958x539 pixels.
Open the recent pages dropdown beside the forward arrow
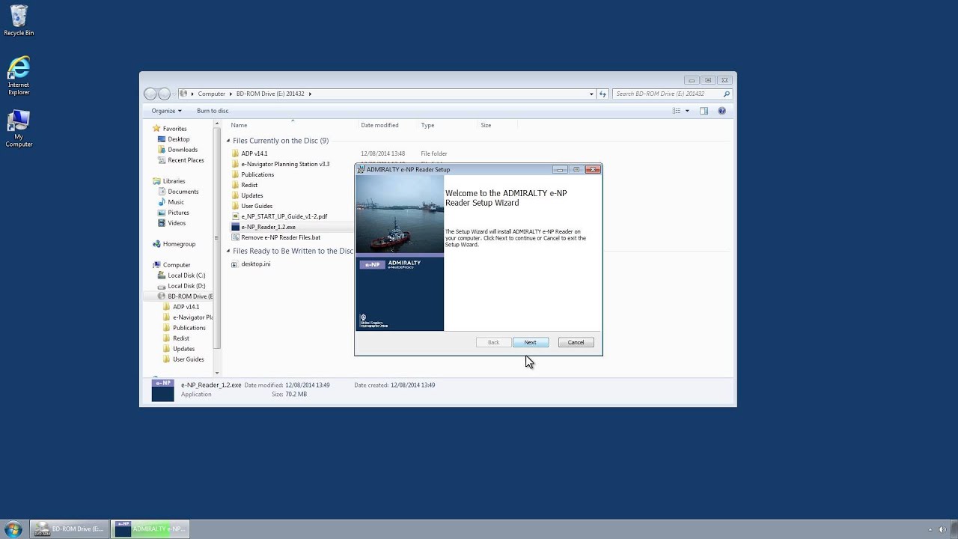[174, 94]
